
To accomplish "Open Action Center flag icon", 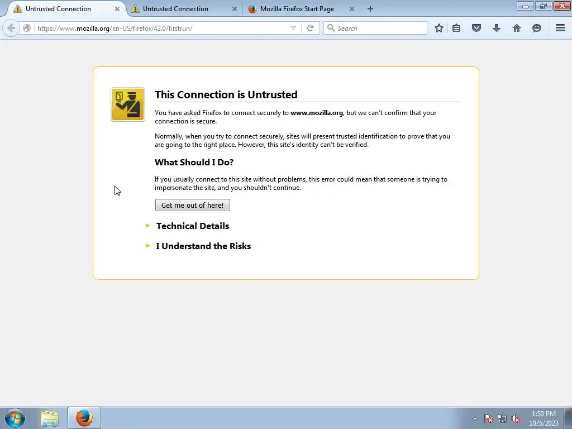I will tap(489, 419).
